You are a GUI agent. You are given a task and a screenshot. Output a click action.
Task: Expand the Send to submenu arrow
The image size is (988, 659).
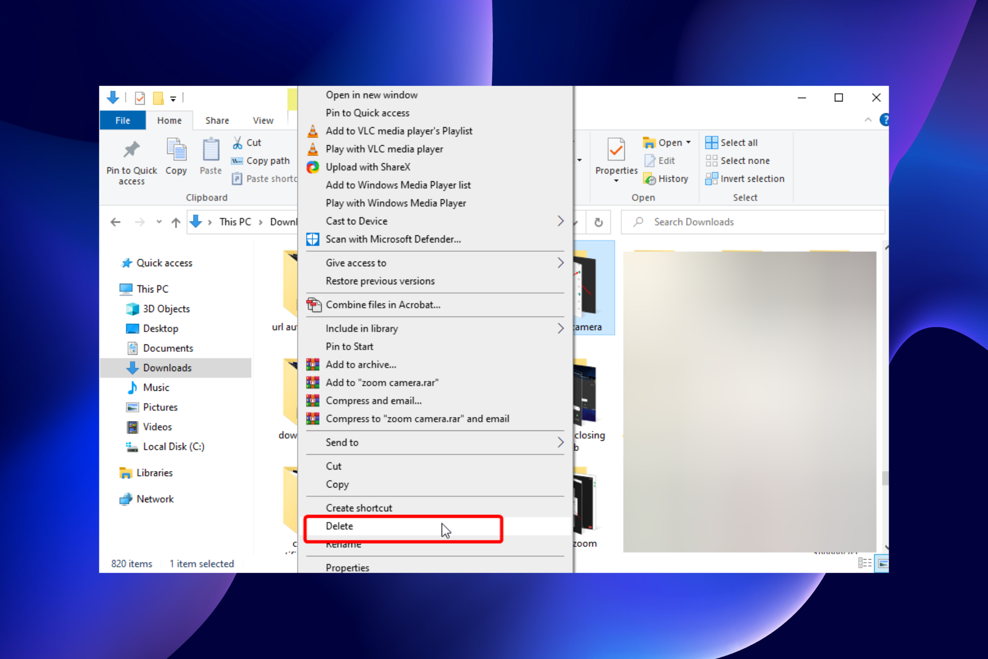point(560,442)
